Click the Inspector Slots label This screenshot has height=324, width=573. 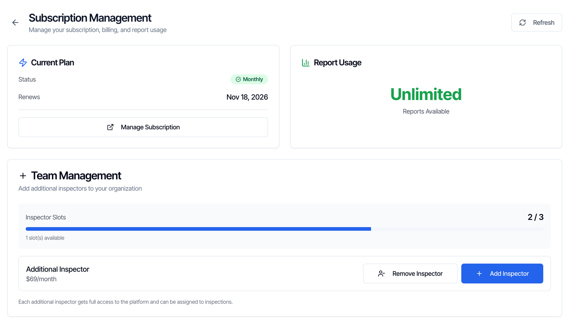pos(46,217)
